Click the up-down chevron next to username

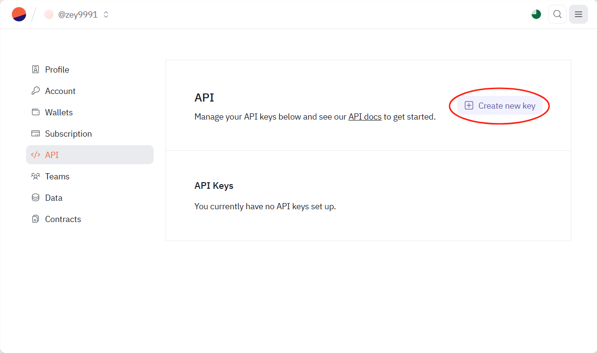[106, 15]
